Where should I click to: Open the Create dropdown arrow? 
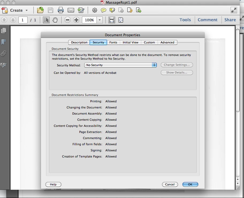(x=26, y=10)
